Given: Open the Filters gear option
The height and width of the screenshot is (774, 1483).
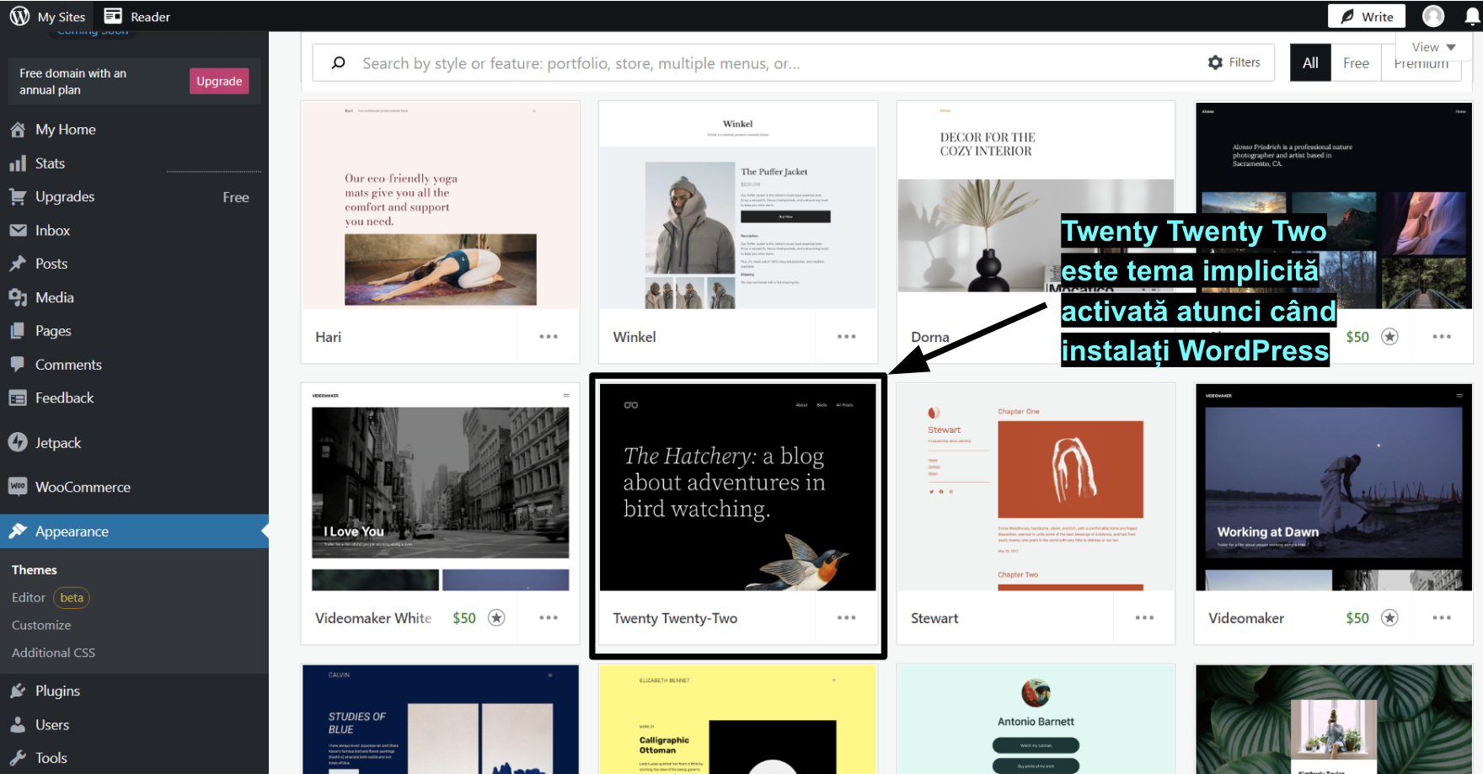Looking at the screenshot, I should pyautogui.click(x=1234, y=62).
